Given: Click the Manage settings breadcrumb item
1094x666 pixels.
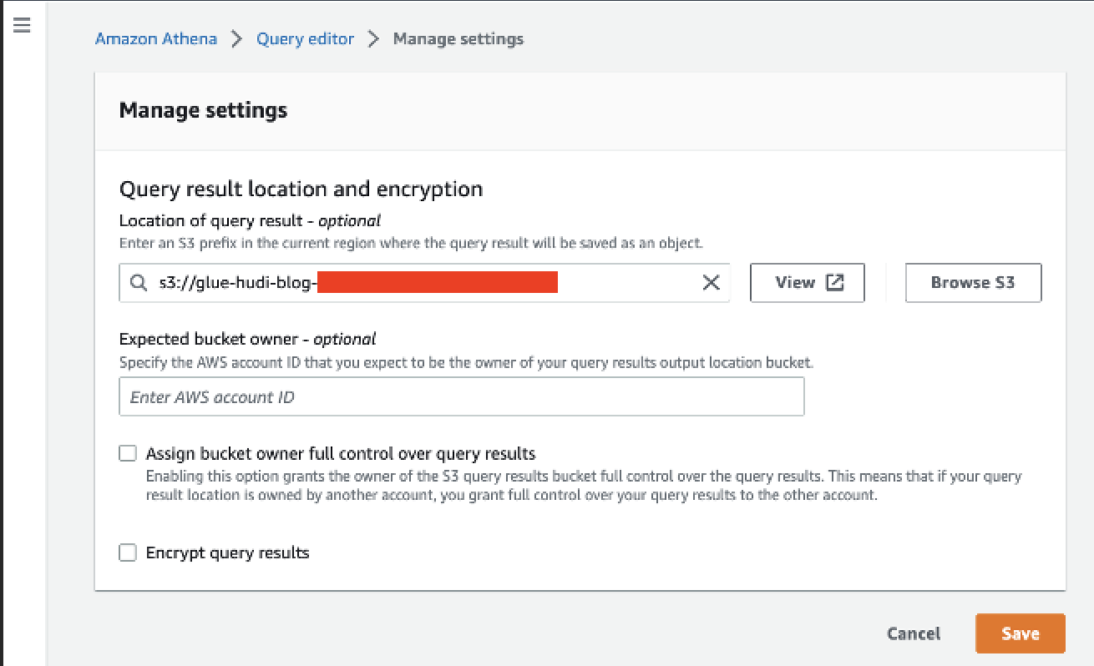Looking at the screenshot, I should tap(458, 39).
